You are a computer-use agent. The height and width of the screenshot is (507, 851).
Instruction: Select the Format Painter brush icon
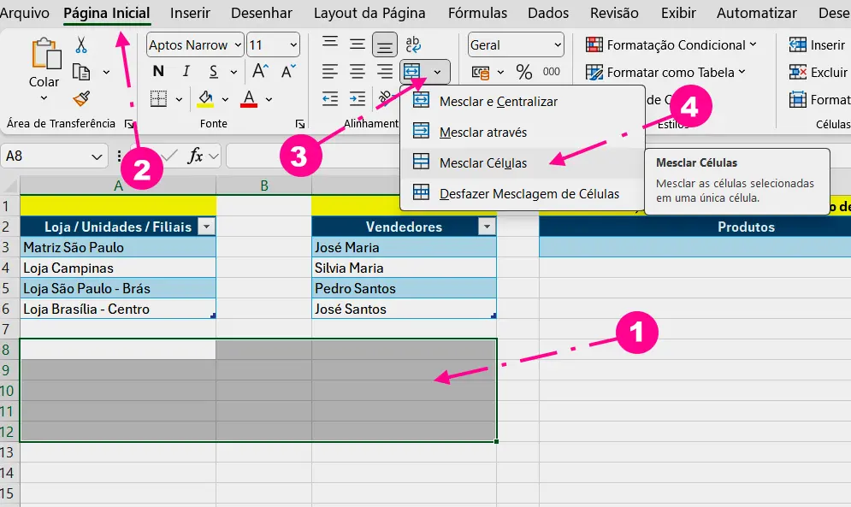(x=81, y=99)
